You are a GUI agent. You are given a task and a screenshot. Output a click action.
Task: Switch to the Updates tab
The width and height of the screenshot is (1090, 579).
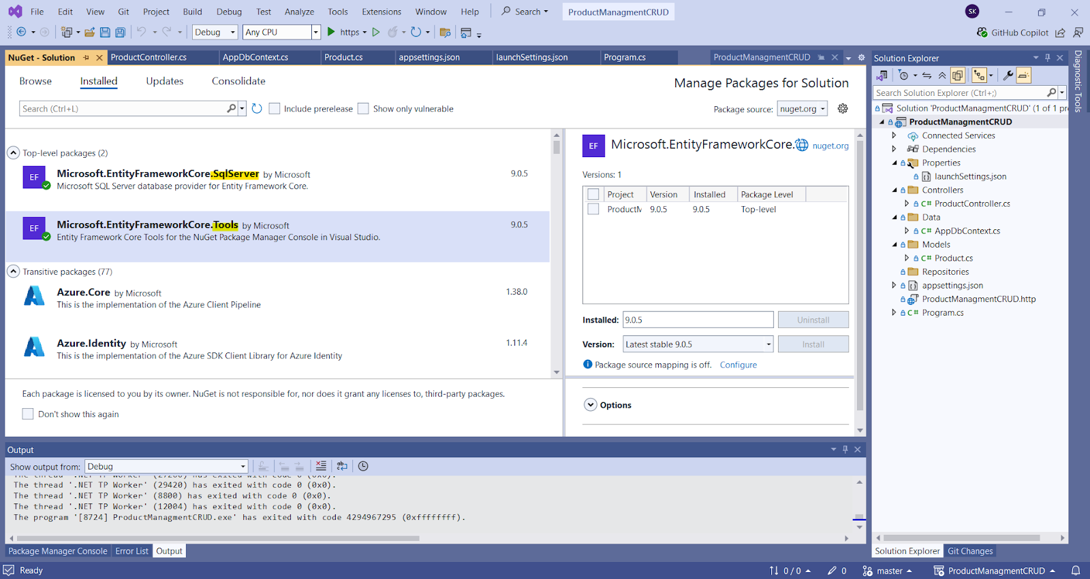(165, 81)
